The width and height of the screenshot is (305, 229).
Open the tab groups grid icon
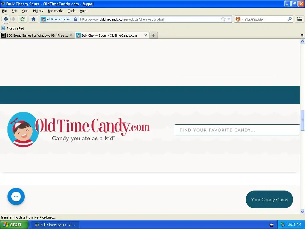coord(302,35)
